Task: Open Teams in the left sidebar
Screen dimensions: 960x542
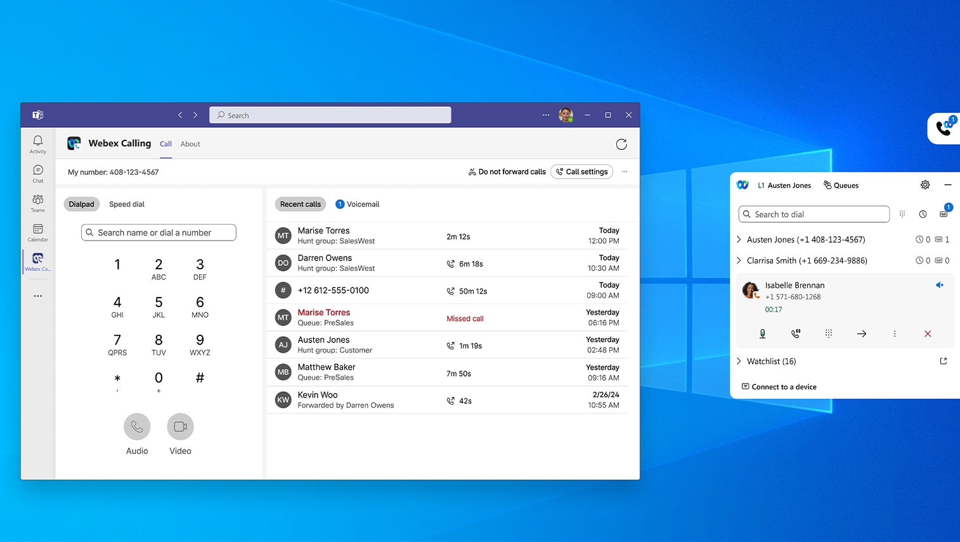Action: (38, 203)
